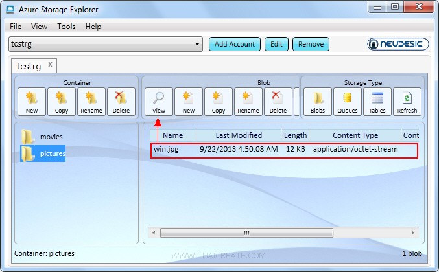The width and height of the screenshot is (439, 272).
Task: Click the 12 KB length cell
Action: tap(296, 149)
